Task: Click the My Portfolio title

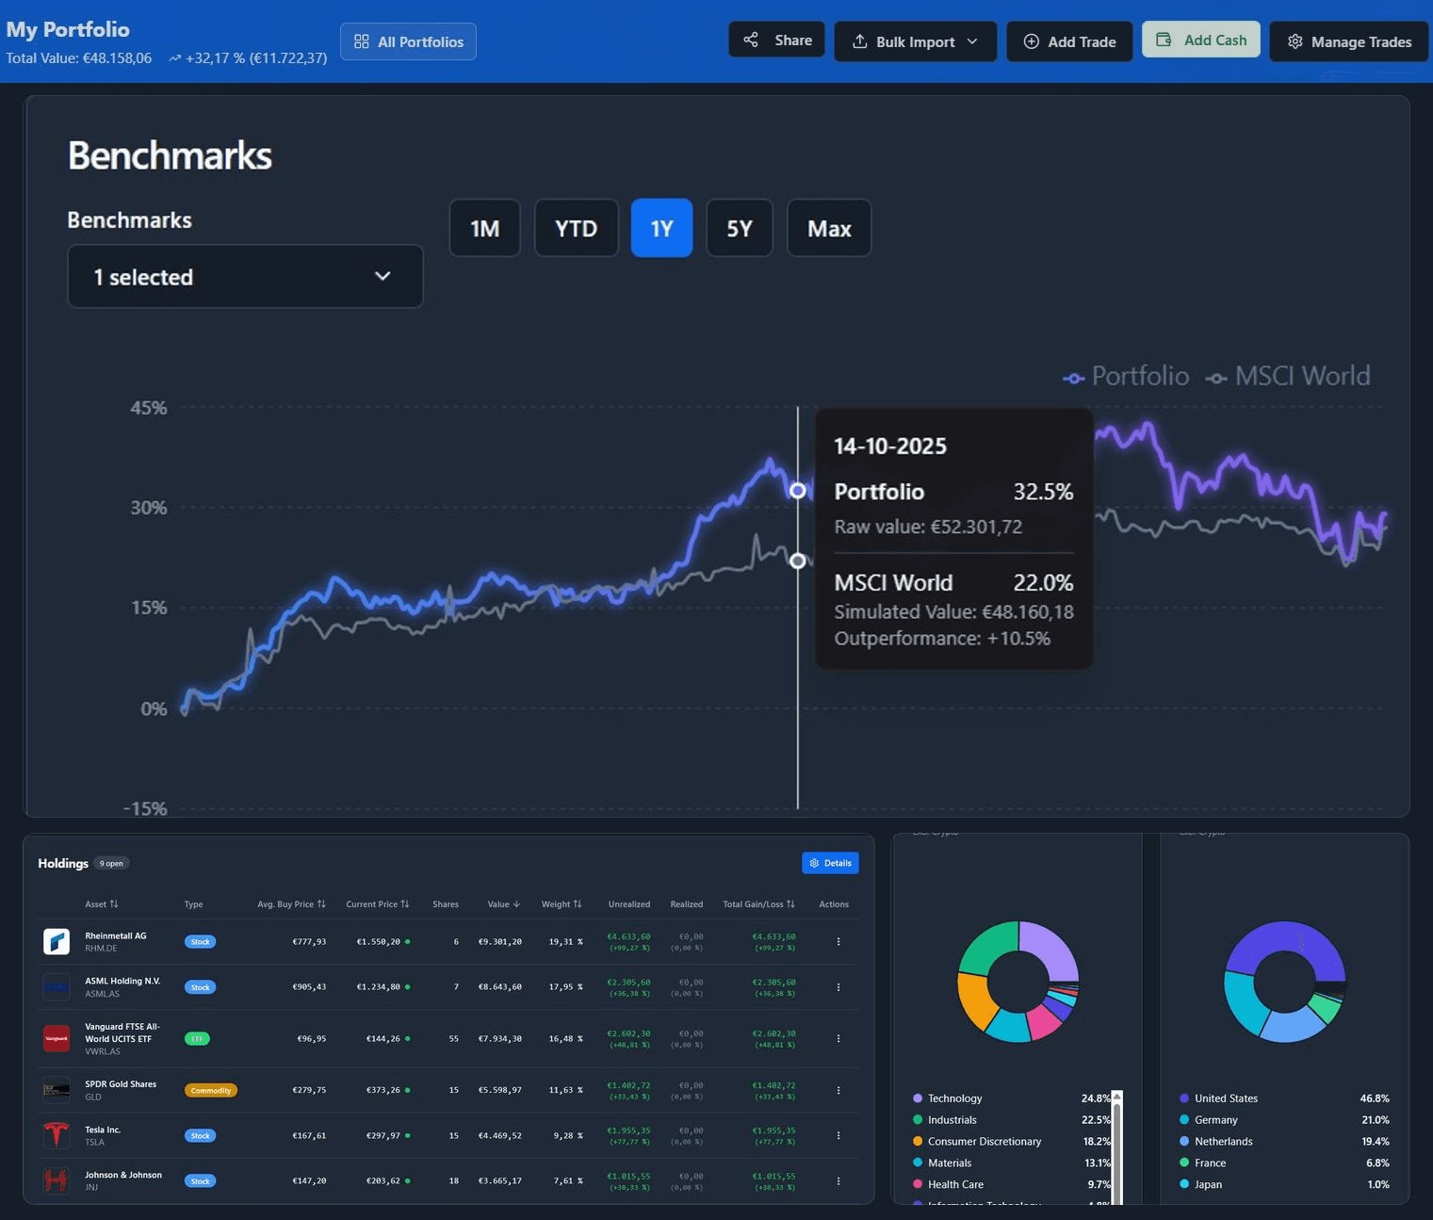Action: [x=68, y=29]
